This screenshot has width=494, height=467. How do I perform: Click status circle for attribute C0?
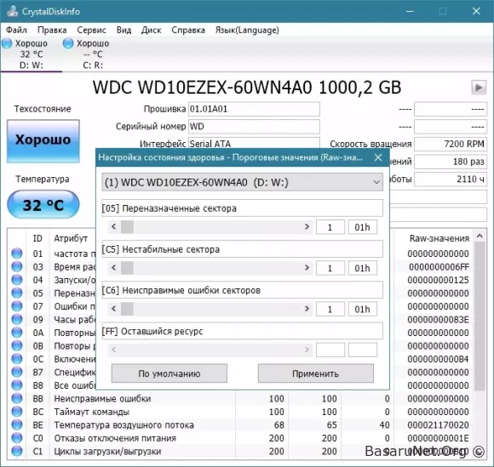(17, 438)
